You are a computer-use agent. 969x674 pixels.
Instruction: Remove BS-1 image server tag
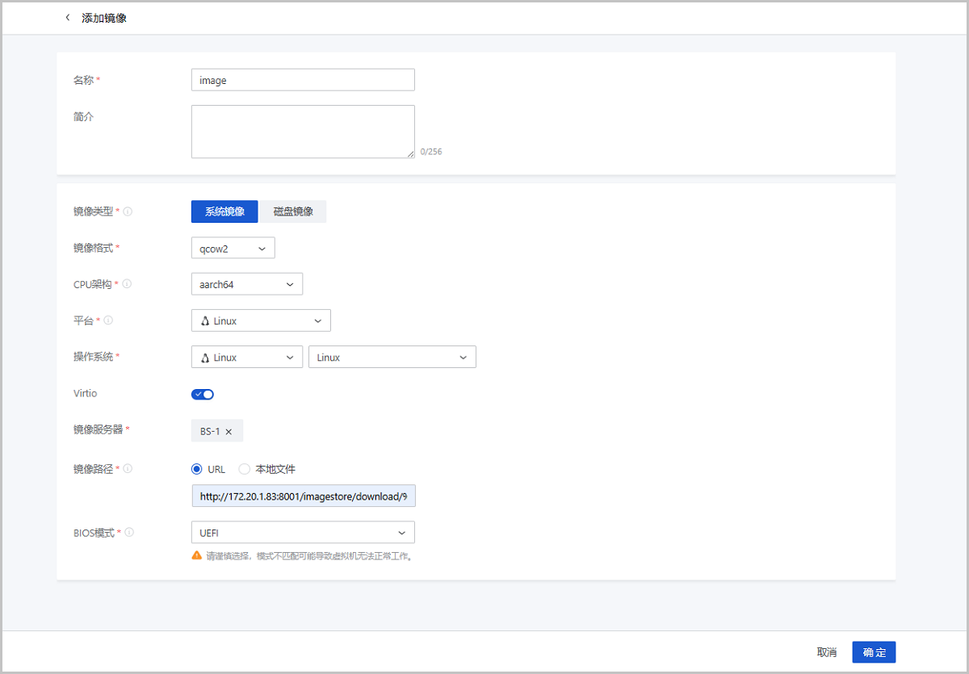tap(229, 432)
